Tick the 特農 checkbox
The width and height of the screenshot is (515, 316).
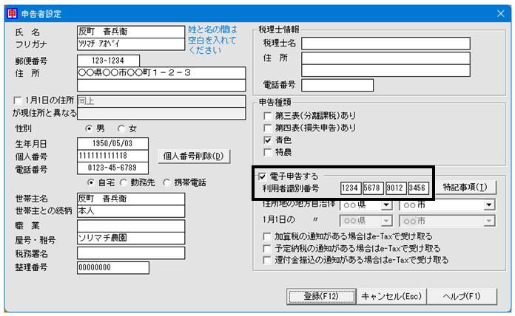(268, 152)
